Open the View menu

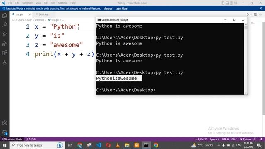pos(39,3)
